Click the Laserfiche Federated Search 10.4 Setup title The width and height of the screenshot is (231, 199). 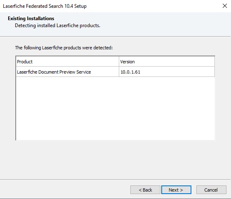(45, 6)
